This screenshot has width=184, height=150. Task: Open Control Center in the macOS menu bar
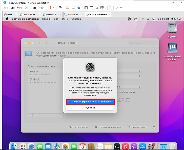click(x=154, y=19)
